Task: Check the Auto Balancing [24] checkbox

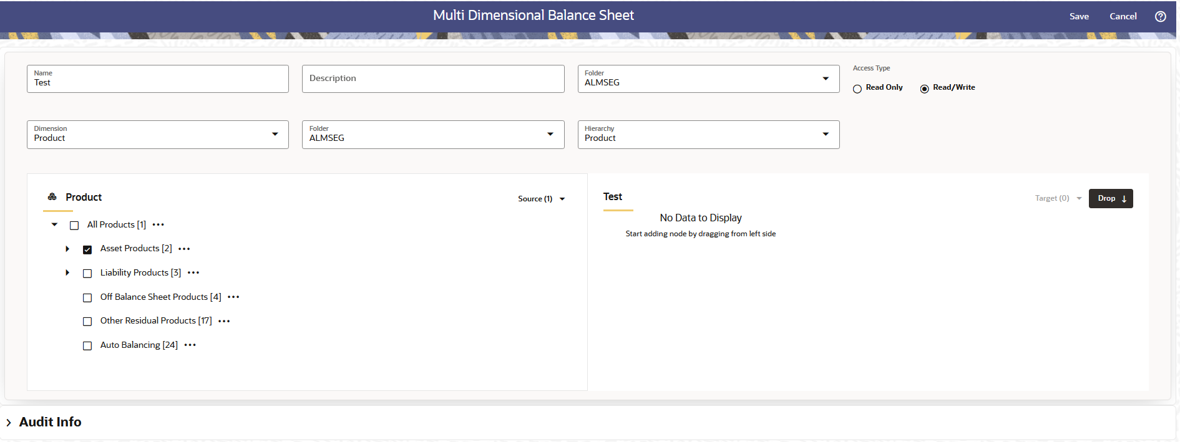Action: 87,345
